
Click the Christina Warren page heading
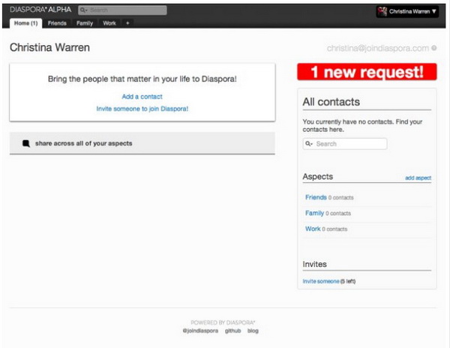[x=49, y=47]
